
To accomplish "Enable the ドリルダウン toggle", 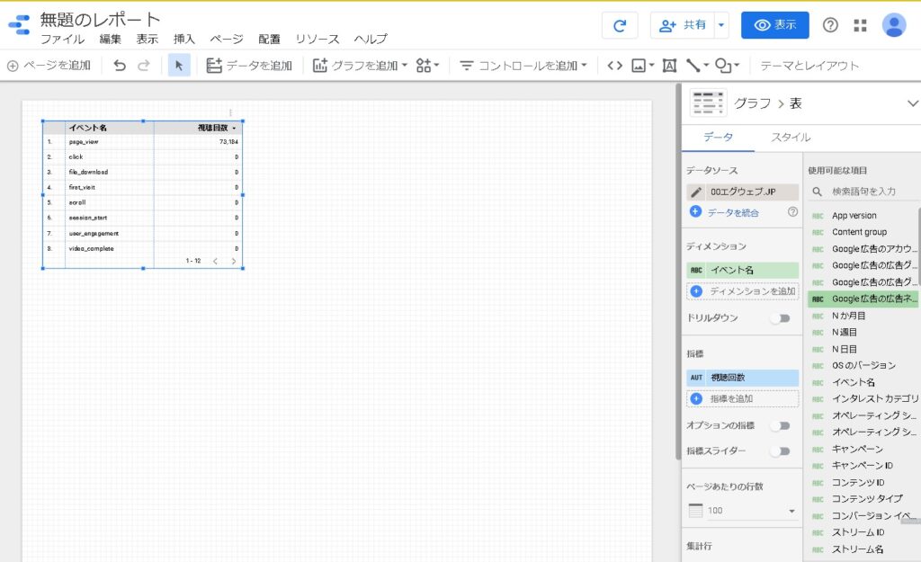I will point(779,318).
